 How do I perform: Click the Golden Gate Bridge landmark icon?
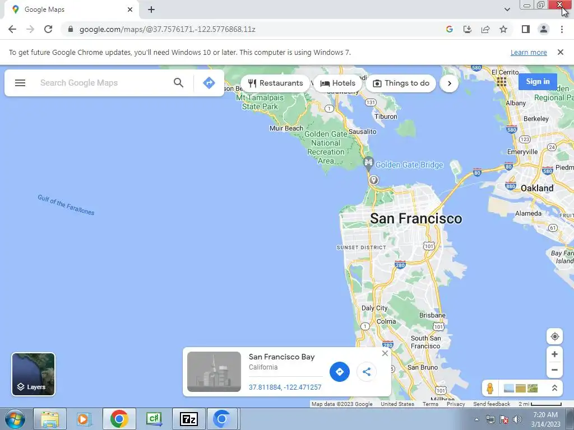coord(368,163)
